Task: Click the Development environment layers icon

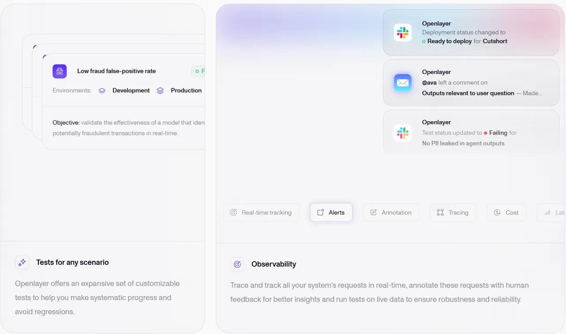Action: point(102,91)
